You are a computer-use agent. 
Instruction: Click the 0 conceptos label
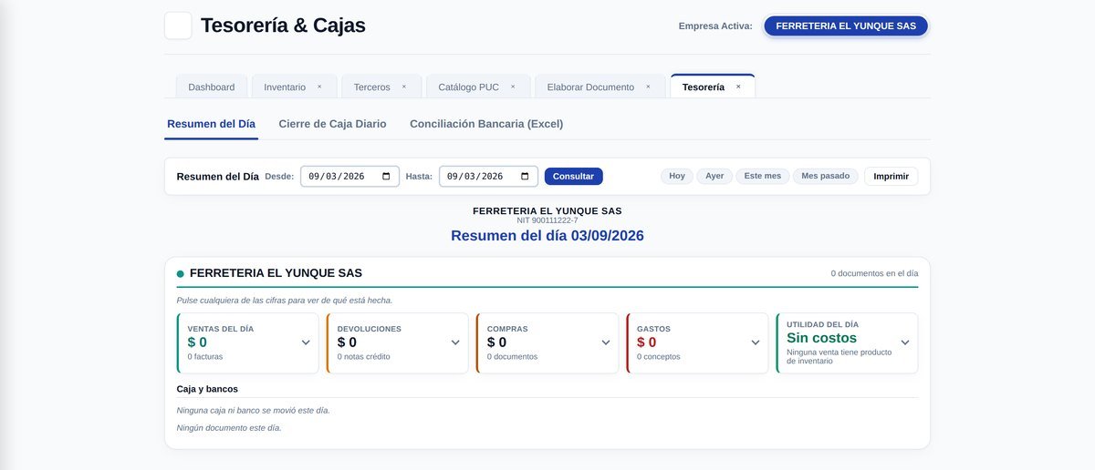[659, 357]
